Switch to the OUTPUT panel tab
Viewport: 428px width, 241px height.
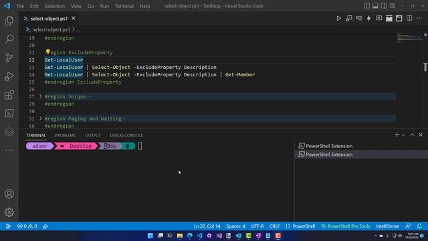(x=92, y=135)
